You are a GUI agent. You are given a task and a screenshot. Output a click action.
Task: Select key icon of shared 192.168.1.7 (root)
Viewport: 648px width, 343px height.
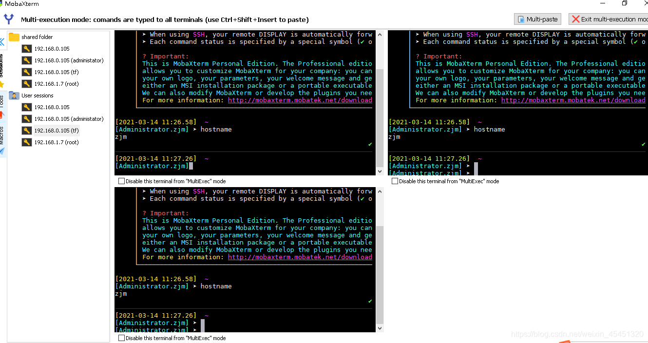[26, 84]
